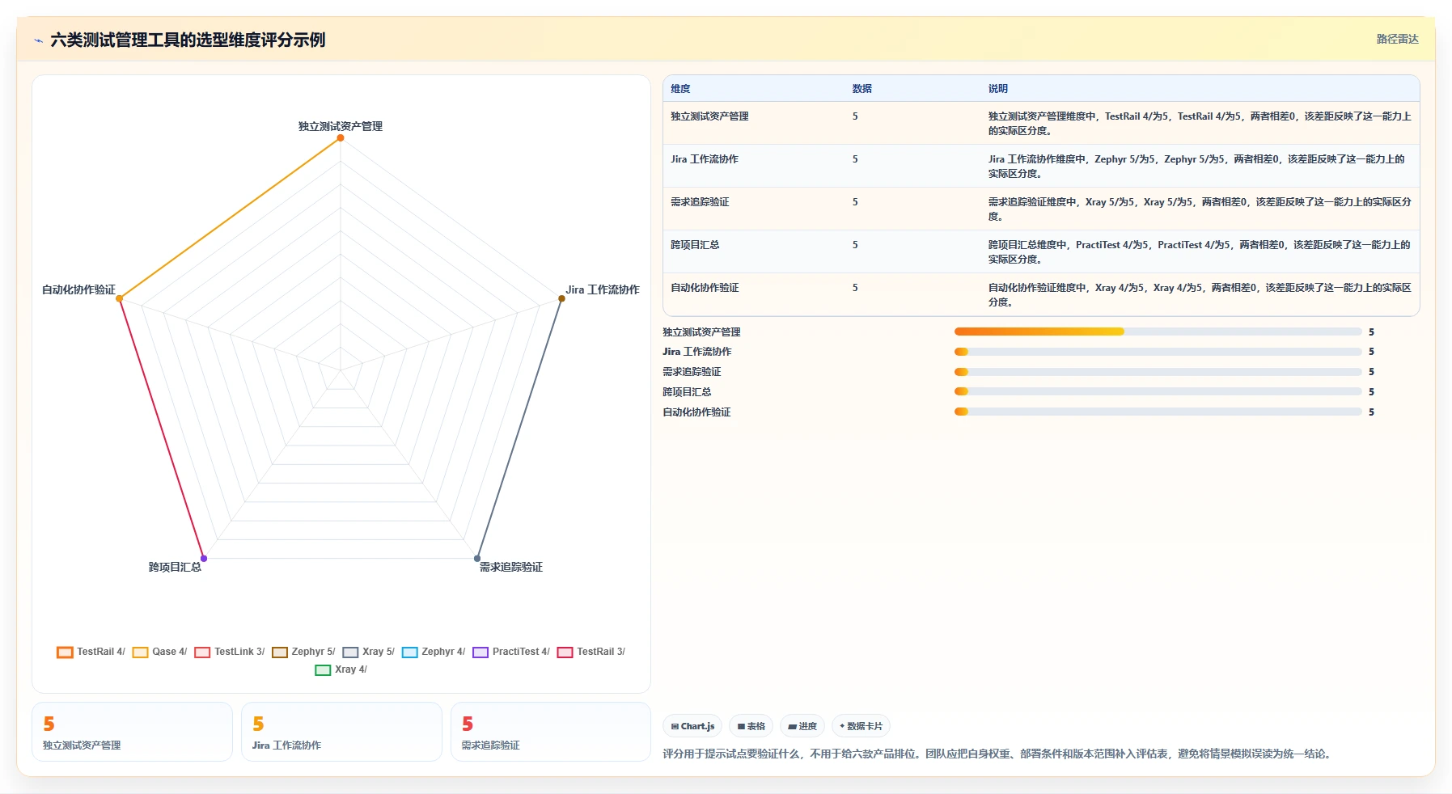Open the Jira 工作流协作 summary card
The width and height of the screenshot is (1452, 794).
pyautogui.click(x=341, y=732)
